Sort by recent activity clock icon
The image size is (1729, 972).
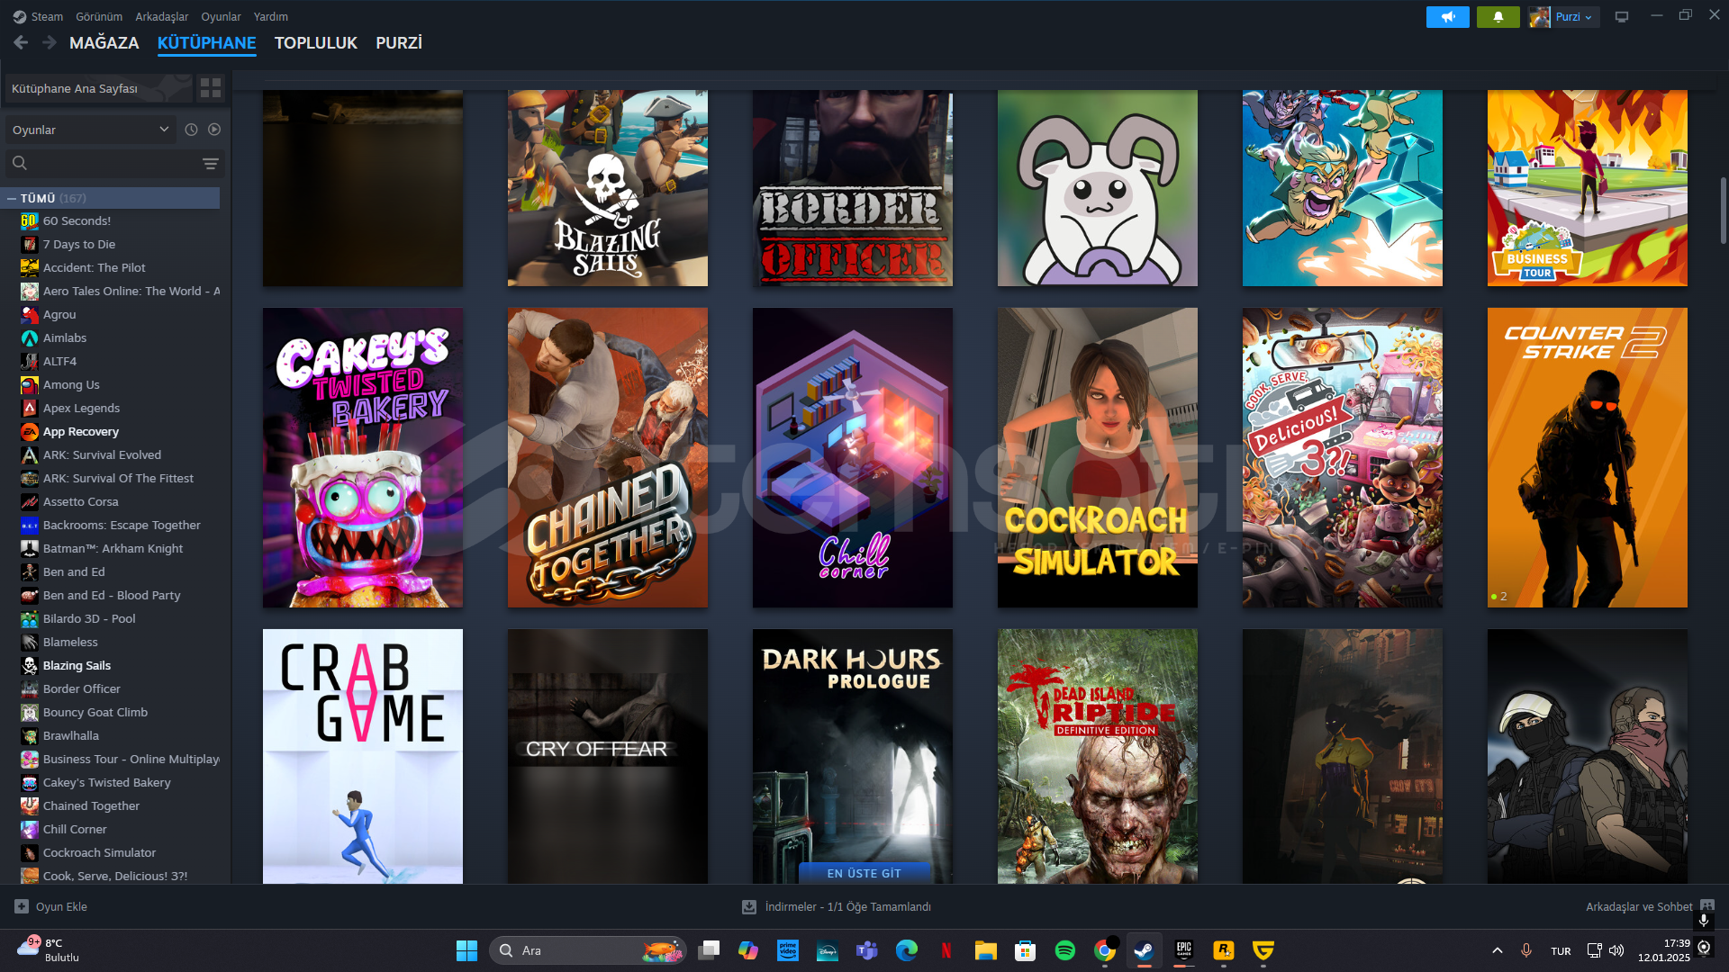191,130
